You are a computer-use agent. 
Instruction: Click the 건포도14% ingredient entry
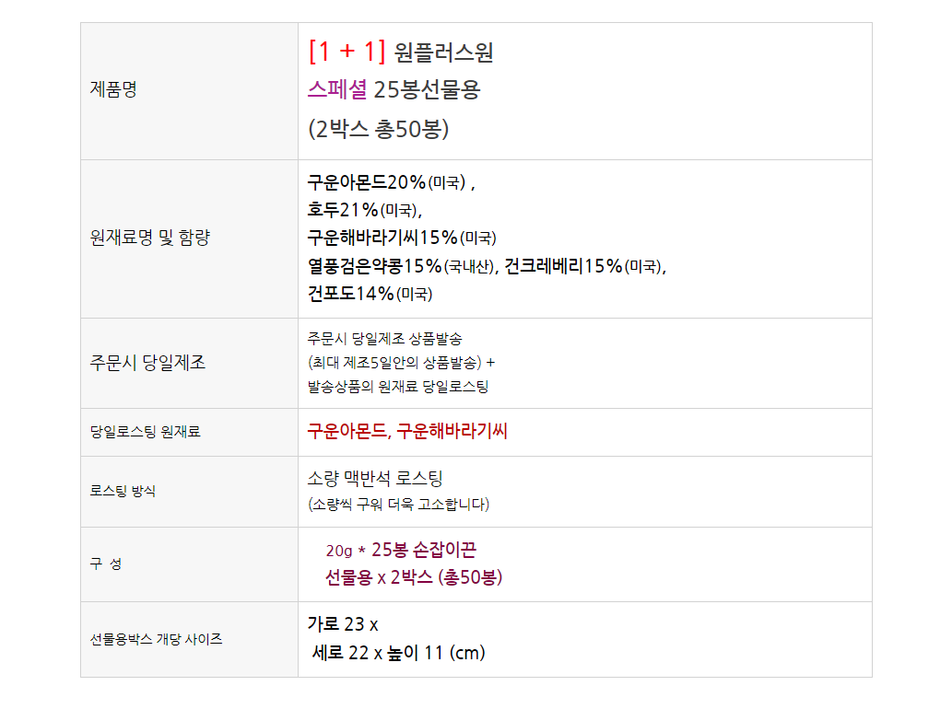350,294
